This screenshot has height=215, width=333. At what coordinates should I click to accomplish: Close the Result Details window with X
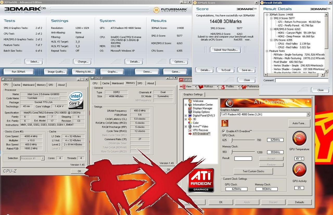click(x=330, y=2)
